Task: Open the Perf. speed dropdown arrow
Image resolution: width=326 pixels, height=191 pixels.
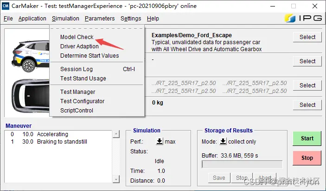Action: (160, 141)
